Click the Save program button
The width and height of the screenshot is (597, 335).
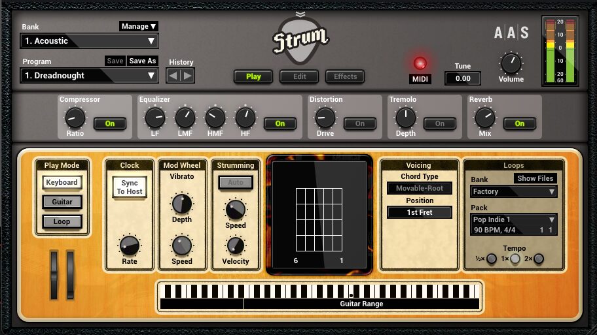click(x=115, y=61)
